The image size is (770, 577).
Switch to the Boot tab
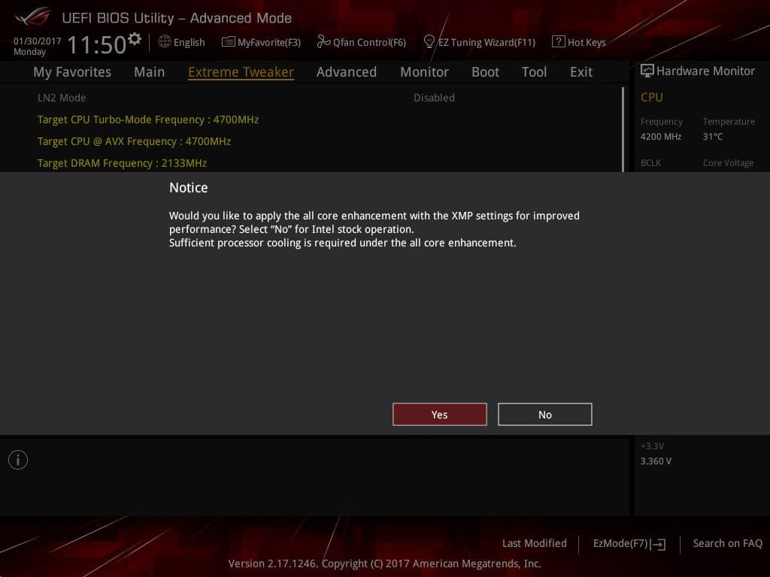(x=485, y=72)
